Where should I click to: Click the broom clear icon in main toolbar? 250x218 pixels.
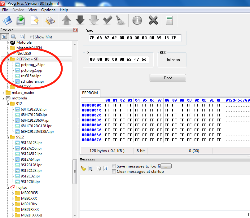click(120, 20)
